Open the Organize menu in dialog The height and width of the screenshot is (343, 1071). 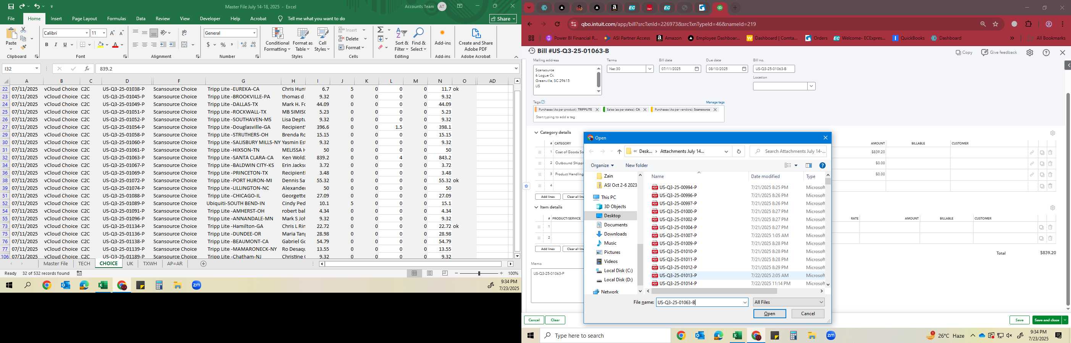tap(602, 165)
